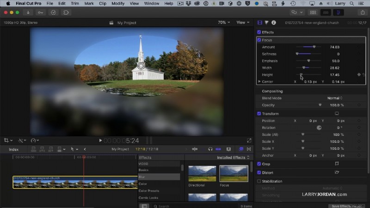Open the Info inspector tab icon
Screen dimensions: 370x208
click(x=273, y=22)
